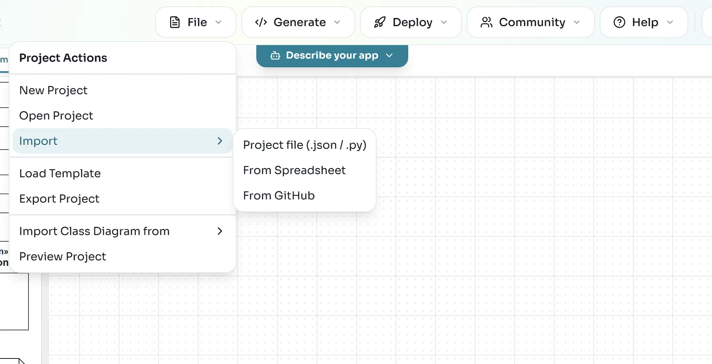
Task: Select Load Template menu entry
Action: (x=123, y=173)
